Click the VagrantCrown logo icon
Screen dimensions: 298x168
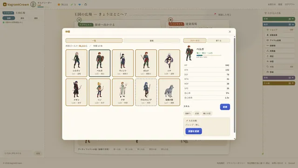(x=5, y=4)
